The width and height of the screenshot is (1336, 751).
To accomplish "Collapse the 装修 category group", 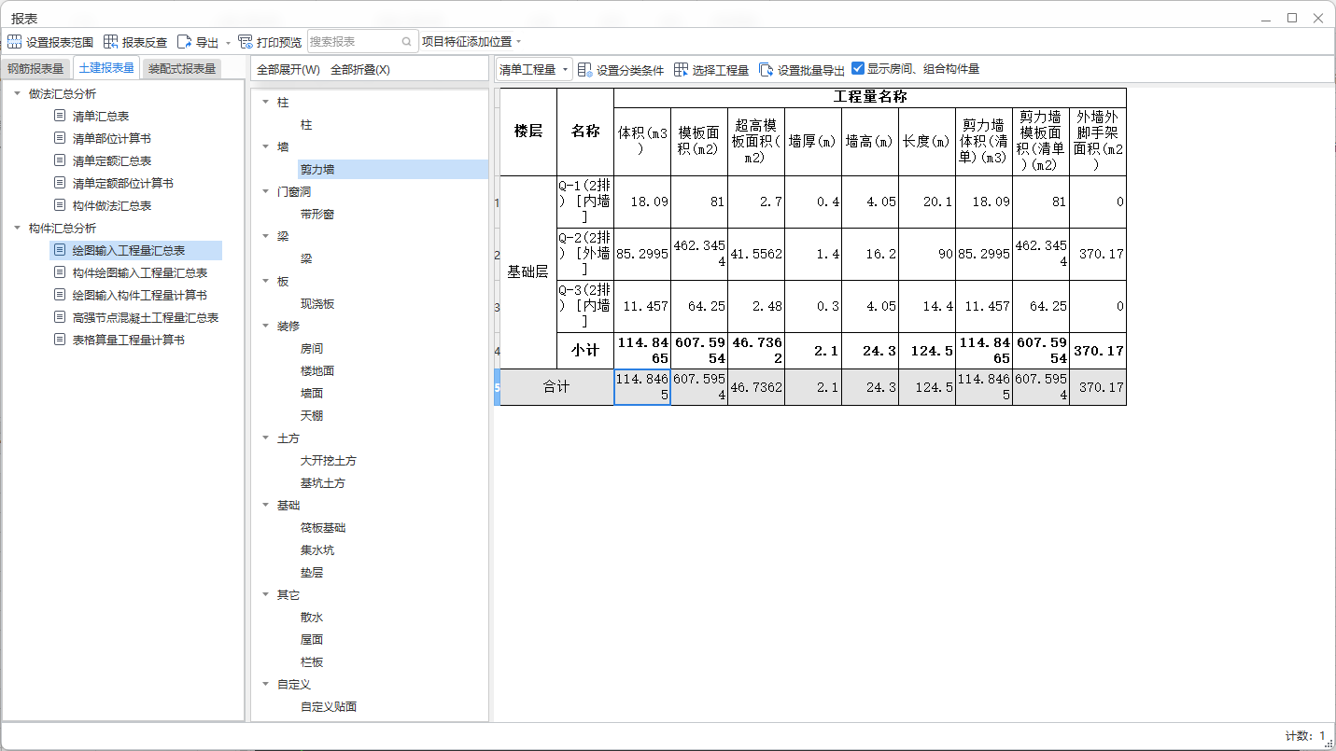I will point(265,326).
